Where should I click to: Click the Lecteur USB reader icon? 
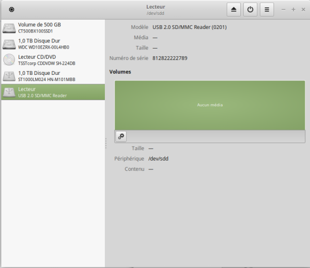coord(9,92)
